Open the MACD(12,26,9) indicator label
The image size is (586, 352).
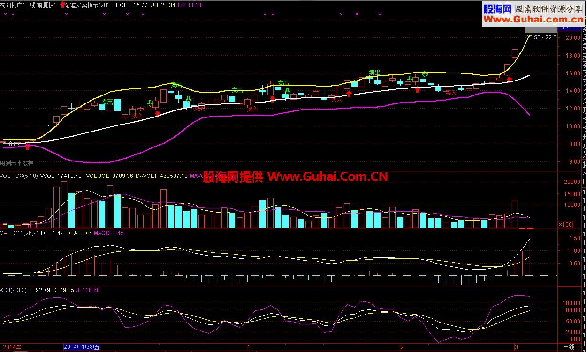pyautogui.click(x=19, y=233)
